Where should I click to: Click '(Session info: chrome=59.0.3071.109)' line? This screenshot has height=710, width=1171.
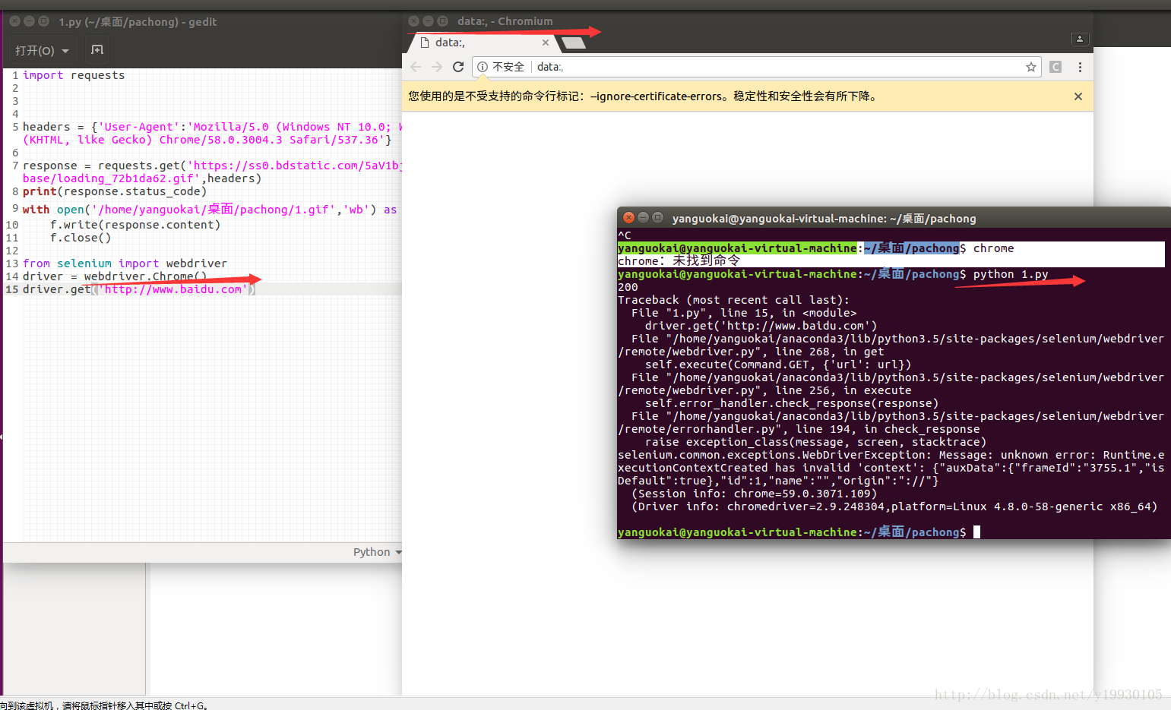tap(754, 494)
